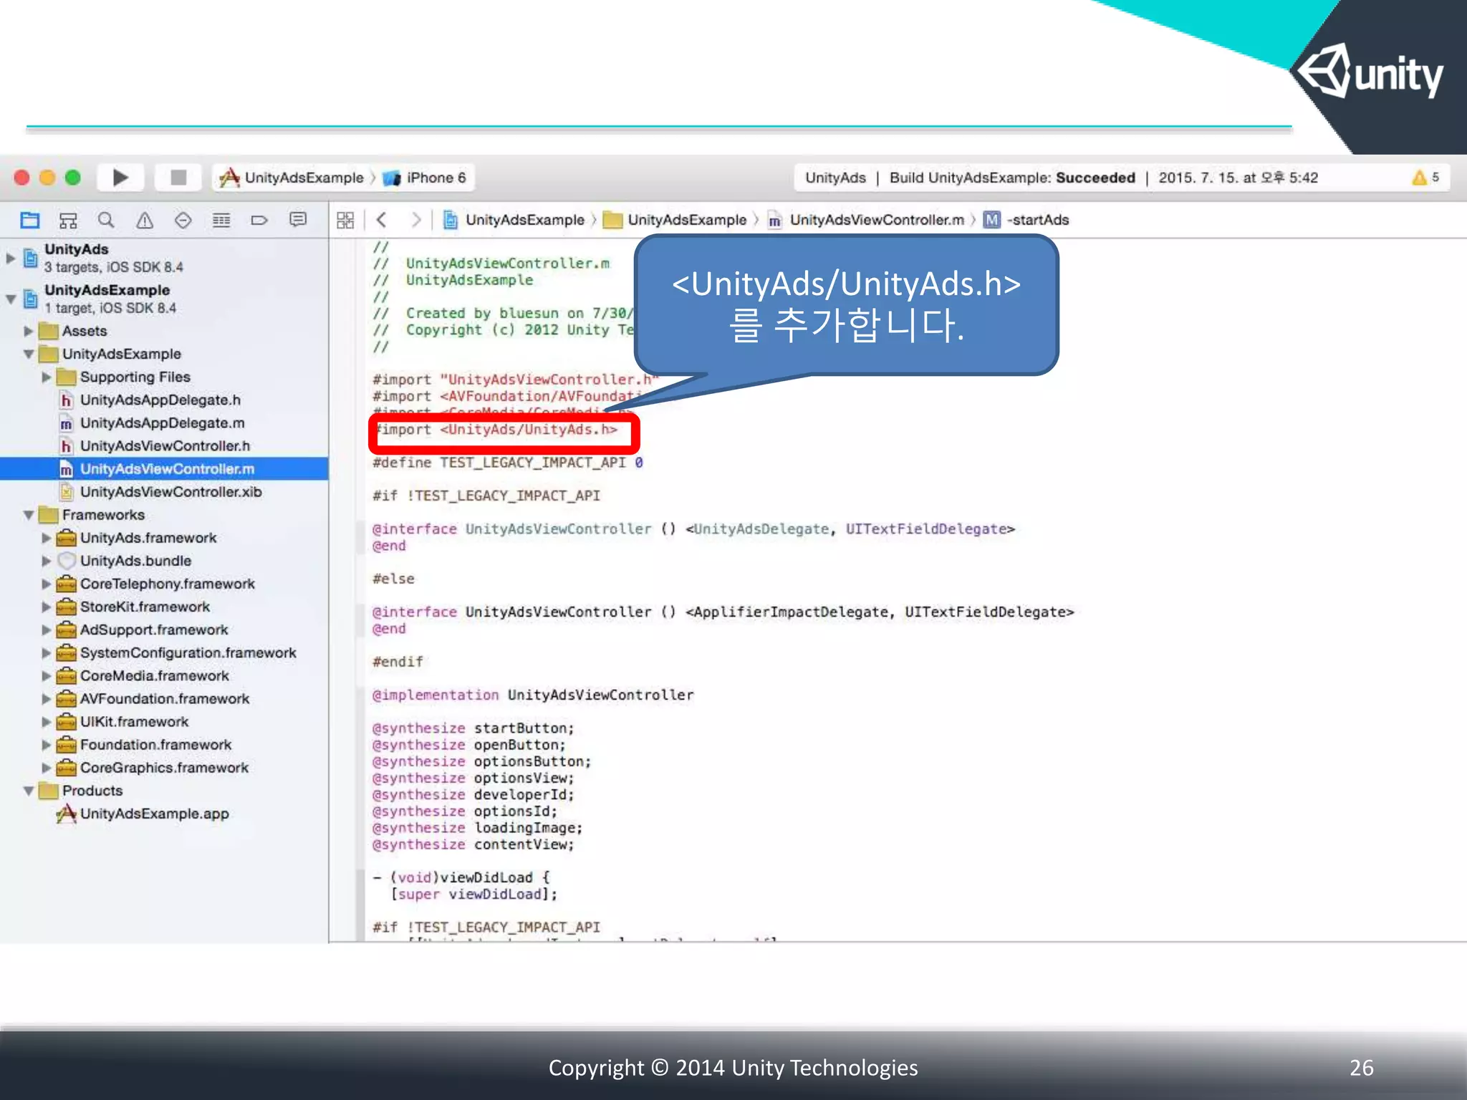This screenshot has width=1467, height=1100.
Task: Expand the Assets folder
Action: pyautogui.click(x=28, y=331)
